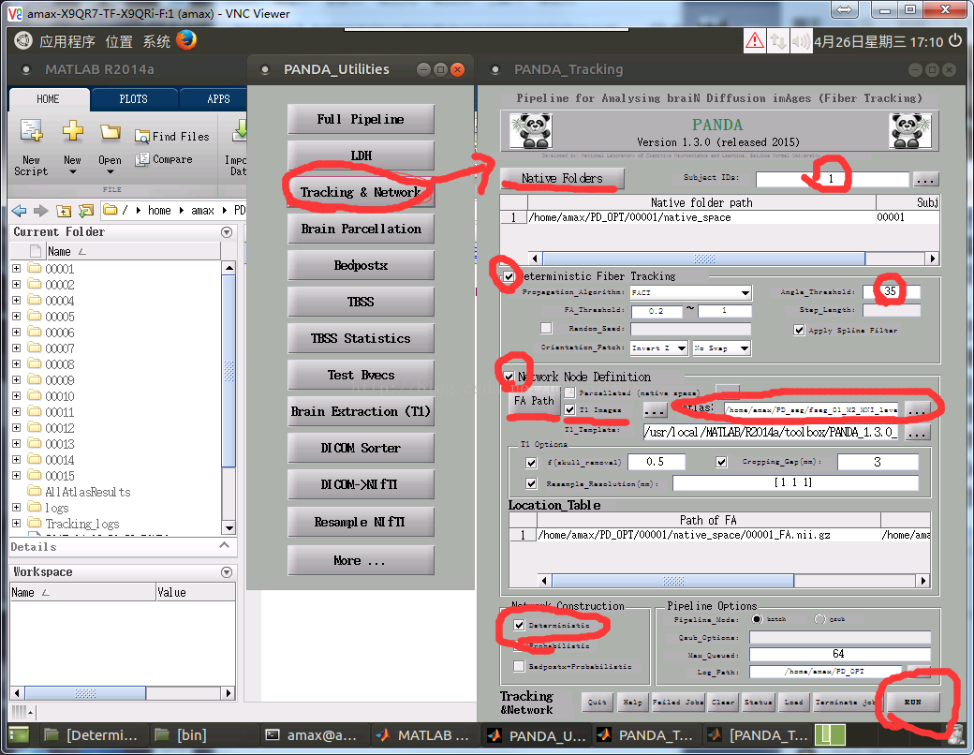Screen dimensions: 974x755
Task: Open the 位置 menu
Action: click(119, 41)
